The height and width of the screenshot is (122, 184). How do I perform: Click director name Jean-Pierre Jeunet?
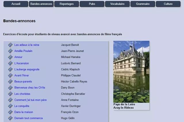point(72,51)
